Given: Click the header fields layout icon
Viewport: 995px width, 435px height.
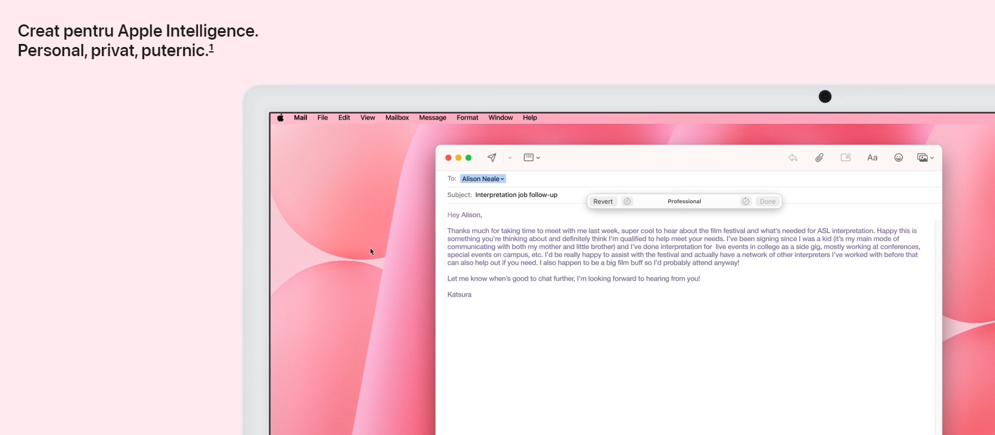Looking at the screenshot, I should (x=529, y=157).
